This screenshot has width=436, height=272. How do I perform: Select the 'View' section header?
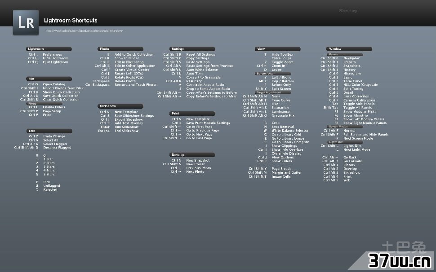277,49
